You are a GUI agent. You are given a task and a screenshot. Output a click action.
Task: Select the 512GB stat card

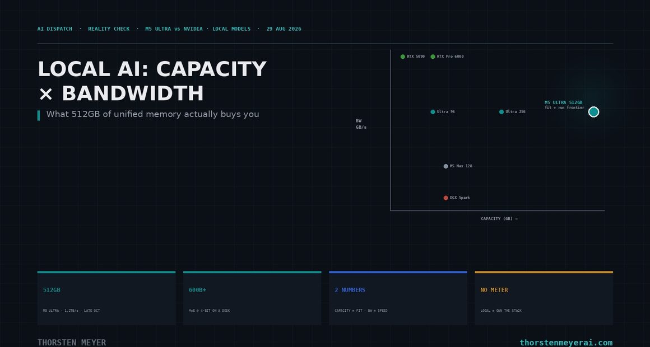point(106,298)
